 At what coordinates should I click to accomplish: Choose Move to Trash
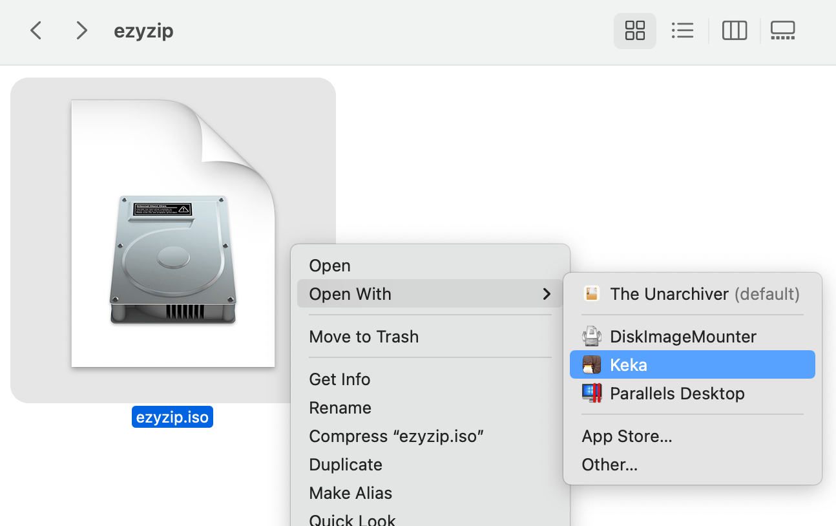(364, 337)
